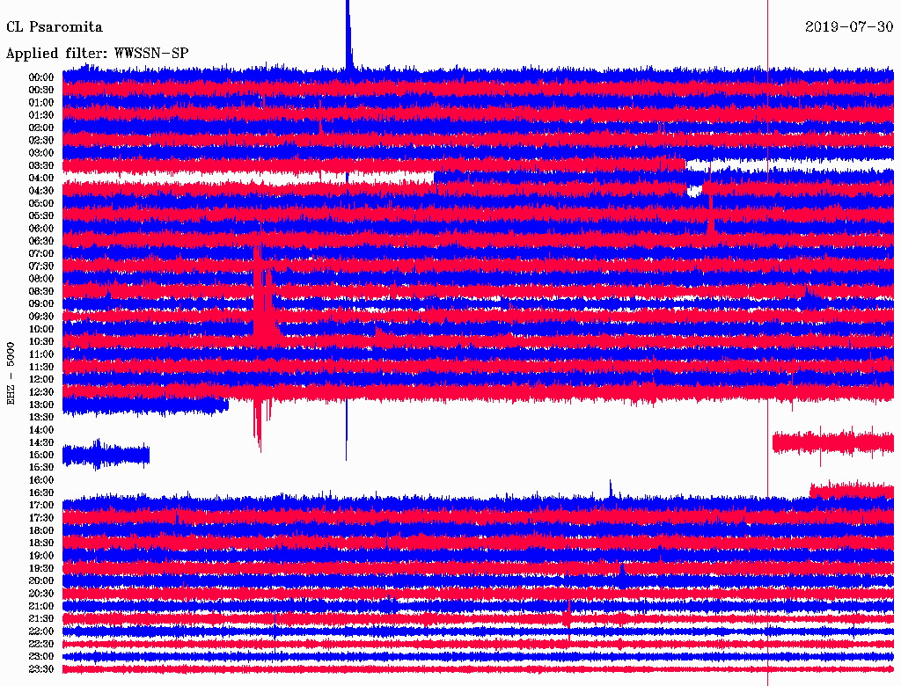The image size is (901, 686).
Task: Click the 22:30 time label
Action: pyautogui.click(x=41, y=644)
